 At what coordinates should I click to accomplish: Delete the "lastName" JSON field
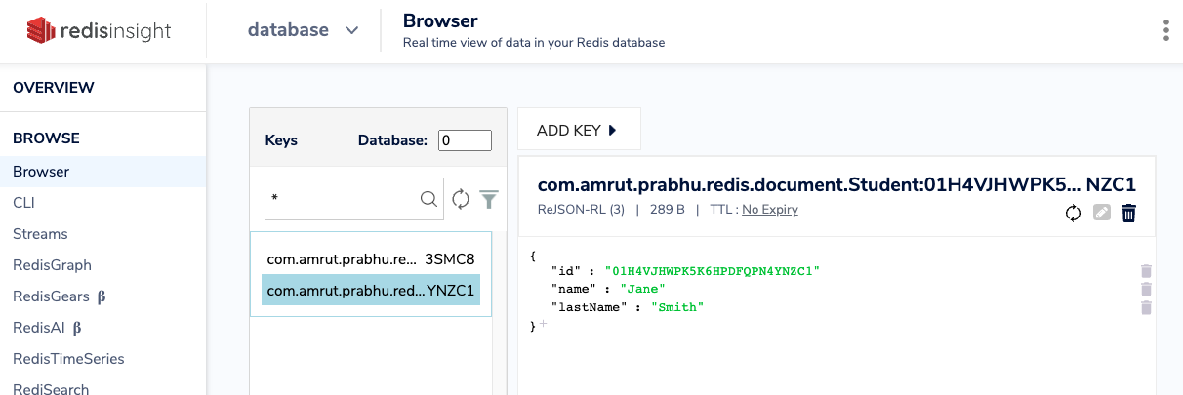[1147, 307]
